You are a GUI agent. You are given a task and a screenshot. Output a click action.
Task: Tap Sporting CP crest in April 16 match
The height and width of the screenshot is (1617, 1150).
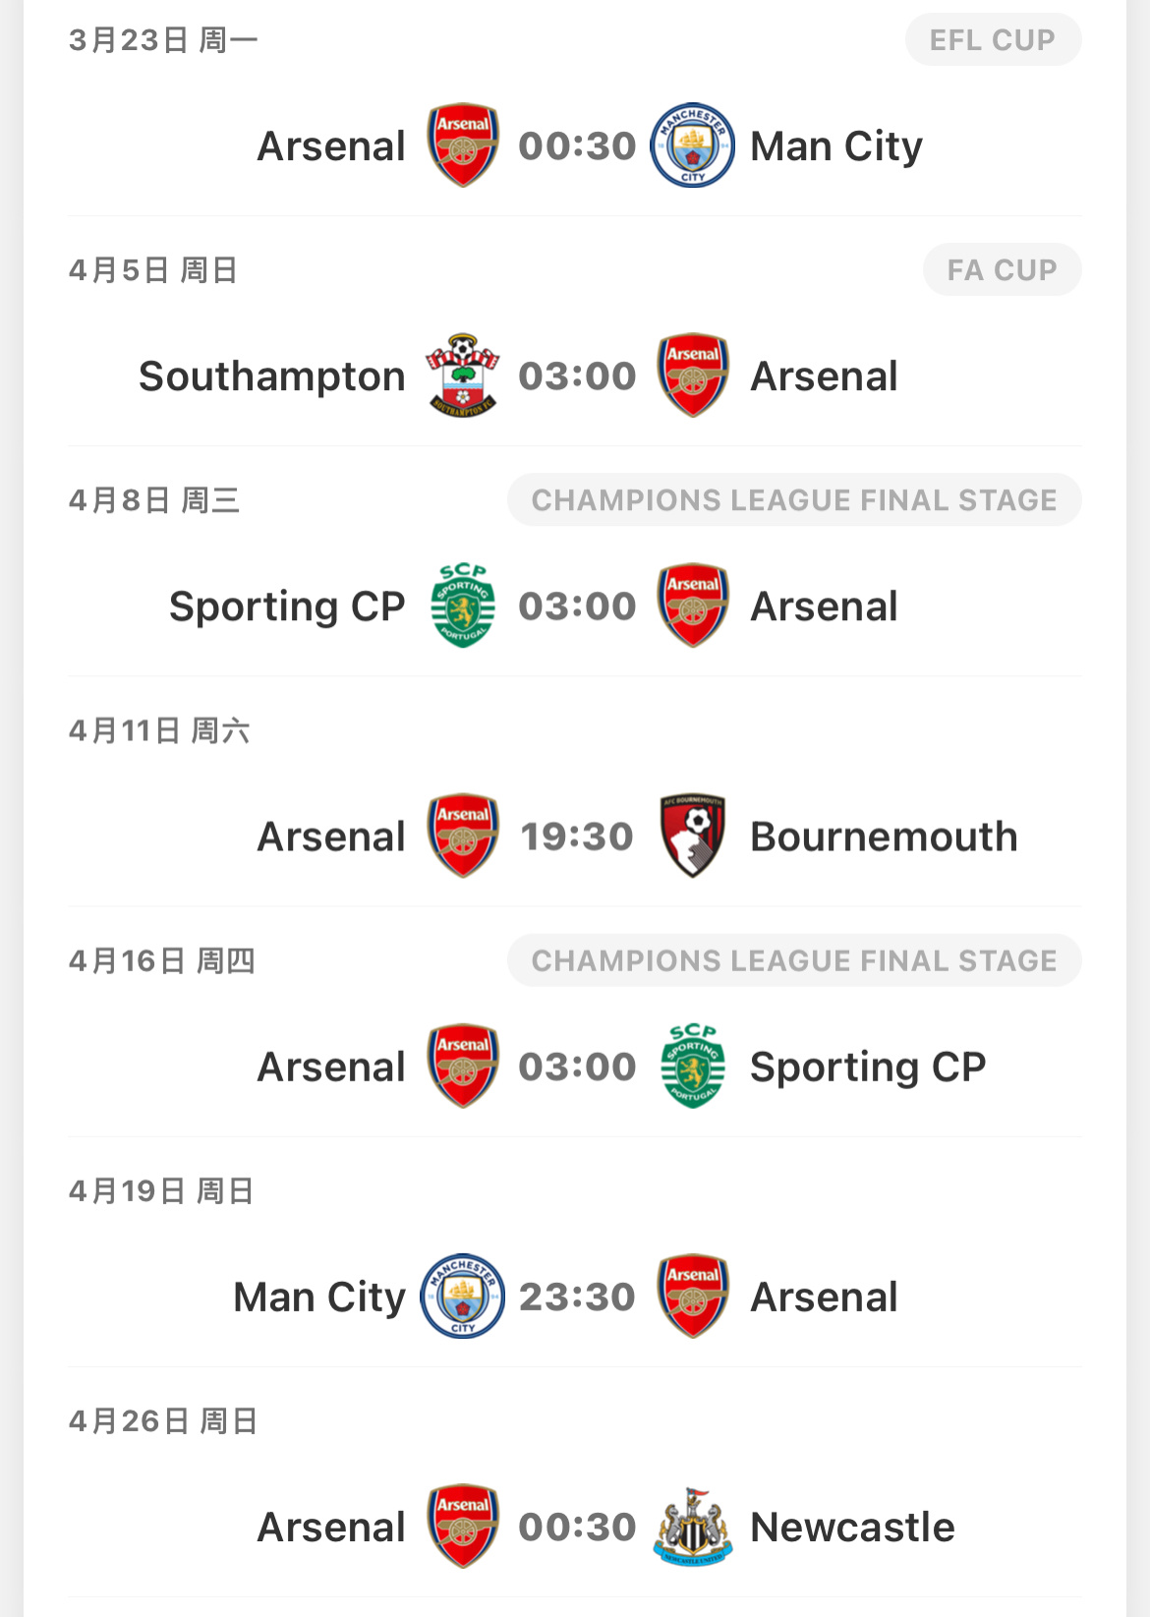pyautogui.click(x=692, y=1067)
